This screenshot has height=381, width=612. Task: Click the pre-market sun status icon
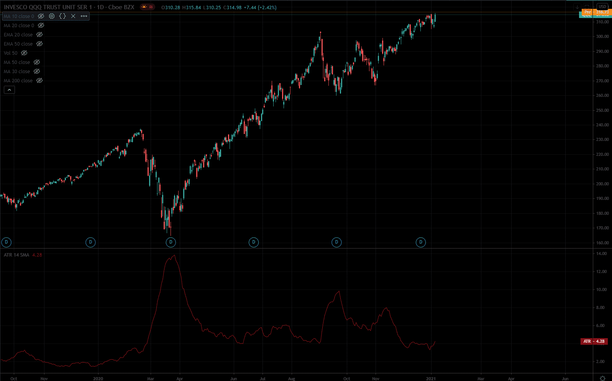[144, 7]
